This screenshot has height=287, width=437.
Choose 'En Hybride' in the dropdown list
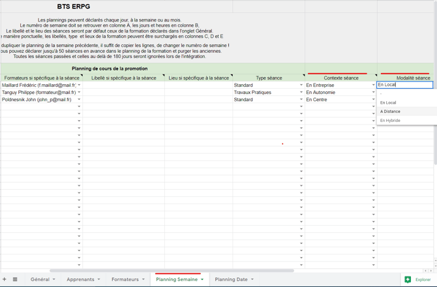pos(406,121)
